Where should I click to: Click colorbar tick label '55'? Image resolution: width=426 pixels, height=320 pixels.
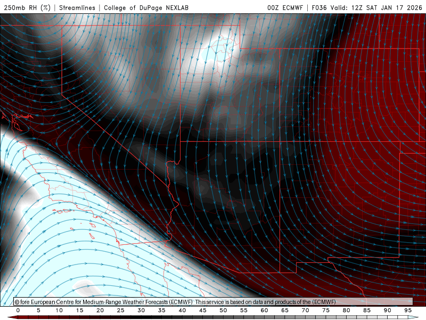tap(244, 310)
